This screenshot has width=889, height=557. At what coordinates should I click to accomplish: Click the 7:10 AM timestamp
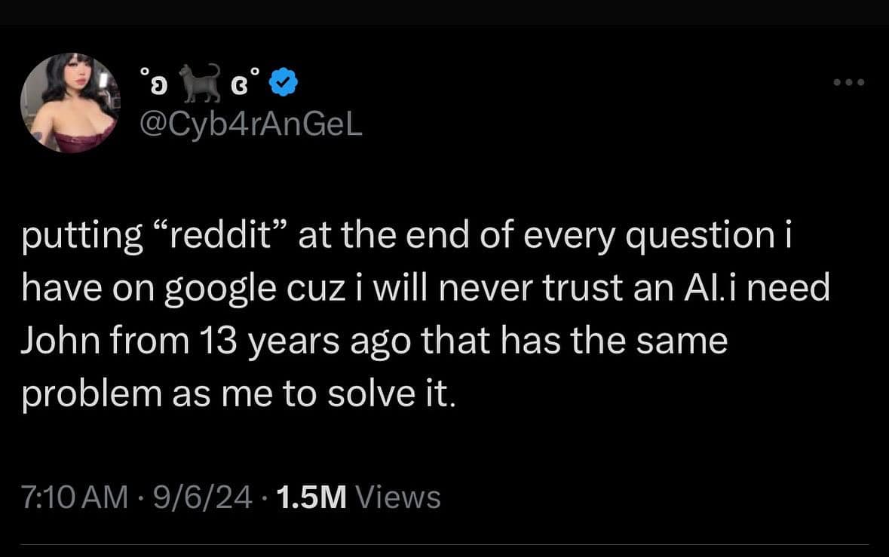tap(74, 497)
